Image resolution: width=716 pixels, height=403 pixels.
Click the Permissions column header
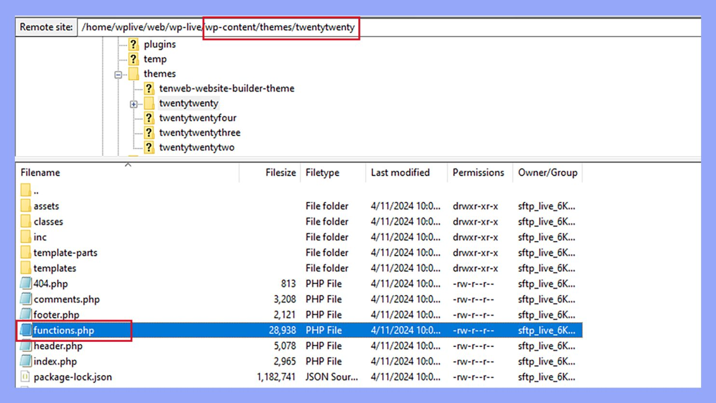(478, 173)
